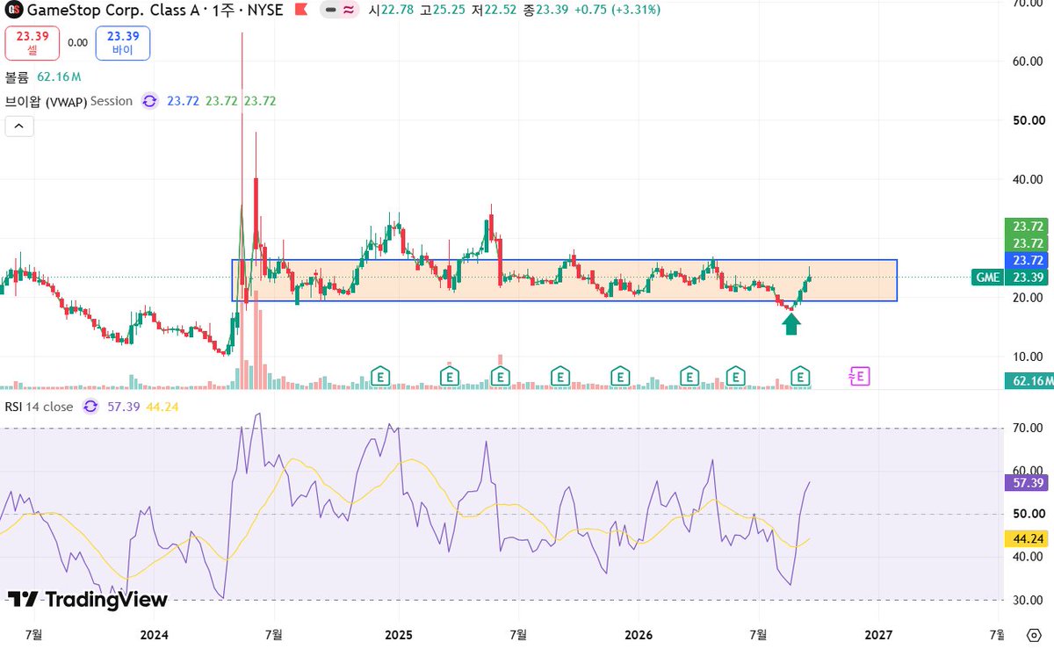Screen dimensions: 1054x649
Task: Click the 10.00 level on the price axis
Action: pyautogui.click(x=1026, y=357)
